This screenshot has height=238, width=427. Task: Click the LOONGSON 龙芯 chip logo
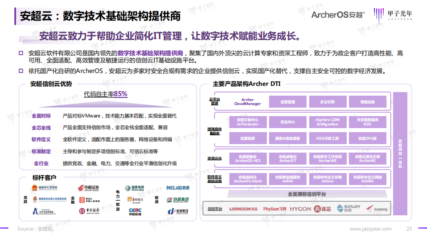(x=243, y=209)
